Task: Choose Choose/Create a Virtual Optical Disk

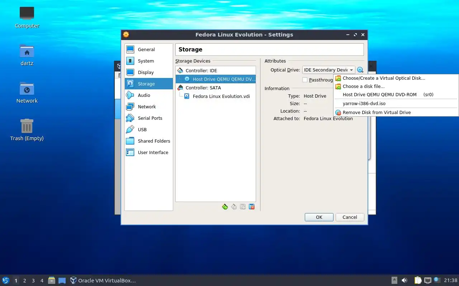Action: [x=396, y=78]
